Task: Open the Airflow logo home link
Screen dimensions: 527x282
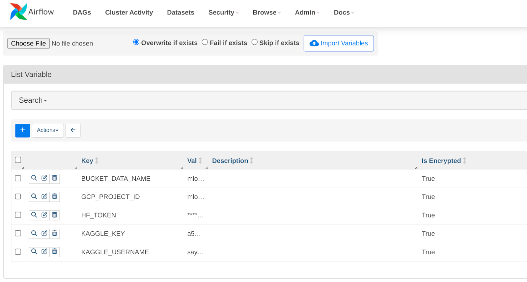Action: click(x=32, y=12)
